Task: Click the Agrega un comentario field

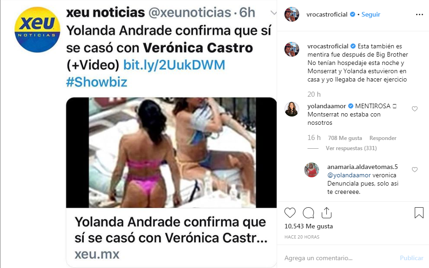Action: pos(339,258)
